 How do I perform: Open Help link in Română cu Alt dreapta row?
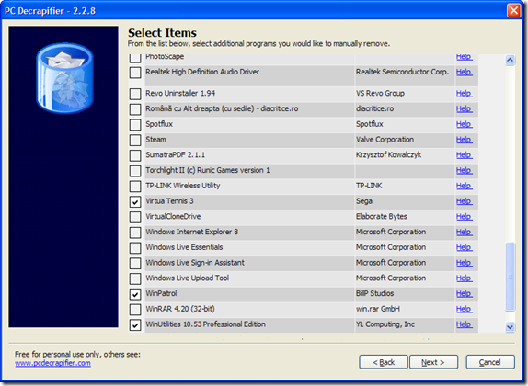click(464, 108)
